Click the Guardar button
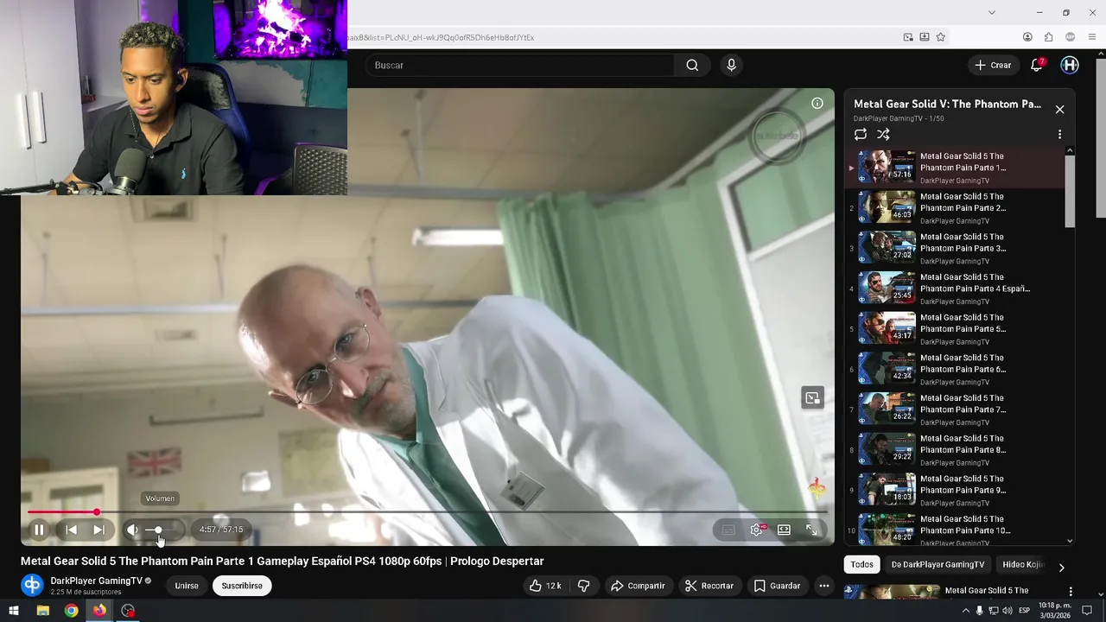This screenshot has height=622, width=1106. point(777,586)
